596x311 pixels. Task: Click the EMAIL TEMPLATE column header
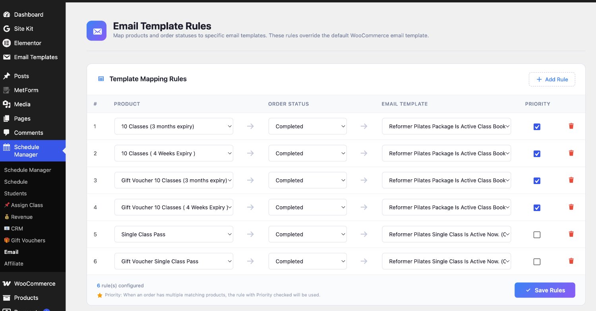404,104
